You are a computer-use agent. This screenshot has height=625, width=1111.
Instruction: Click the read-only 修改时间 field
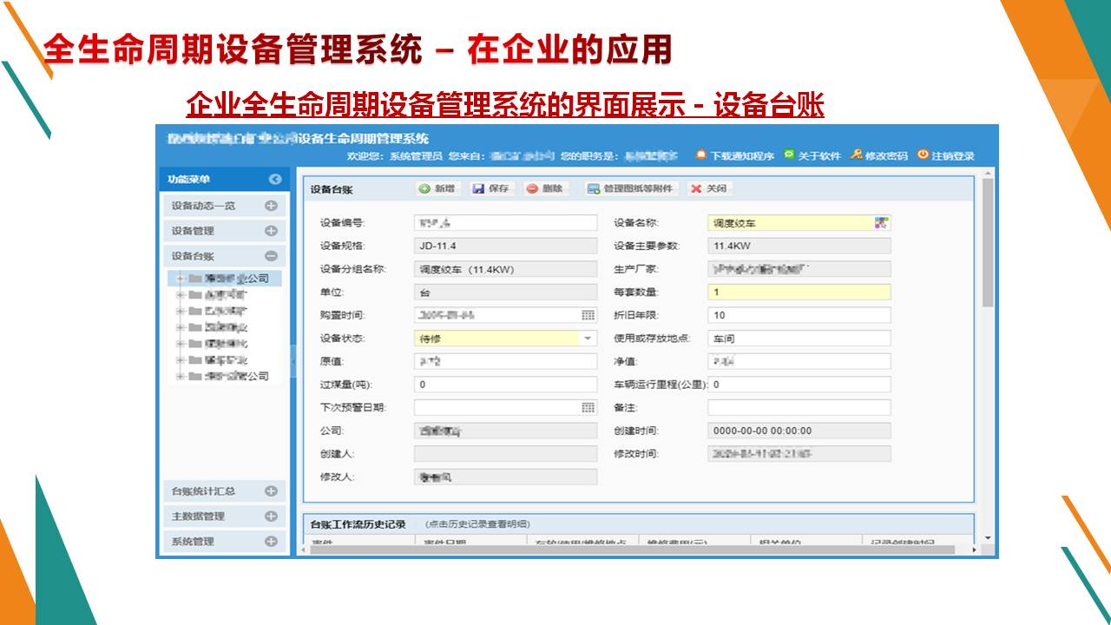coord(799,454)
